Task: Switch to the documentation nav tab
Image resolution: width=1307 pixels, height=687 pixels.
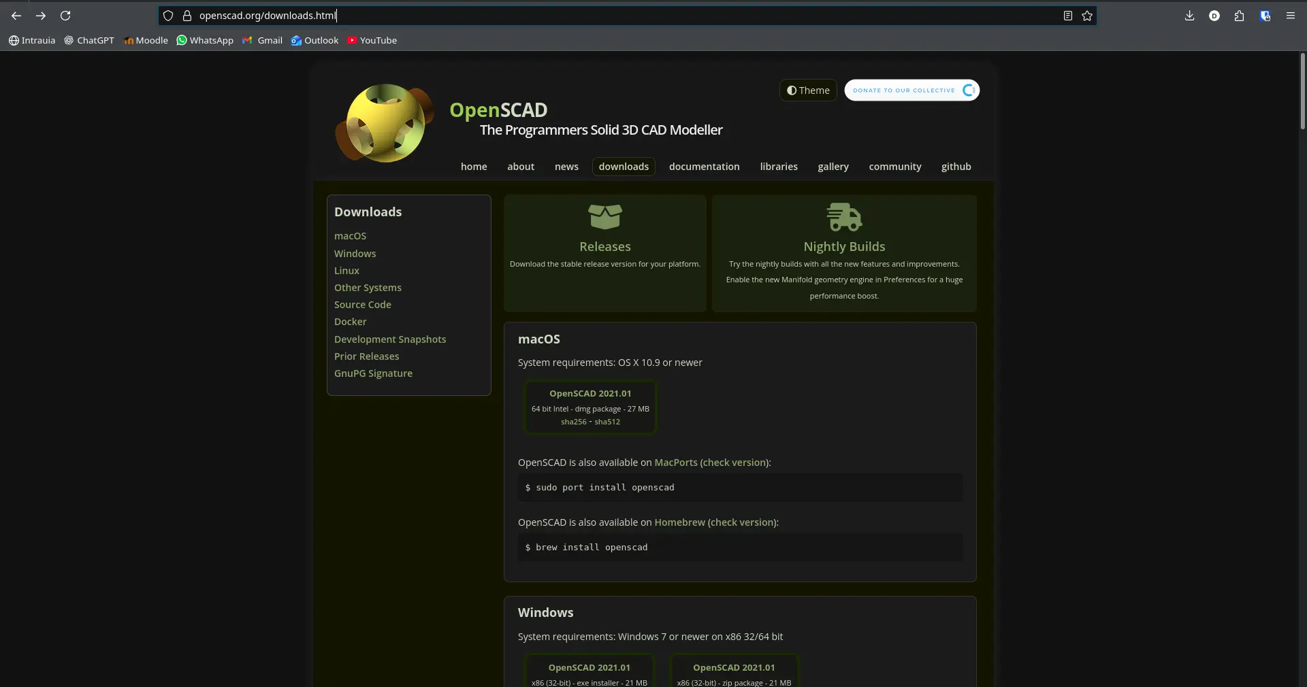Action: [x=704, y=167]
